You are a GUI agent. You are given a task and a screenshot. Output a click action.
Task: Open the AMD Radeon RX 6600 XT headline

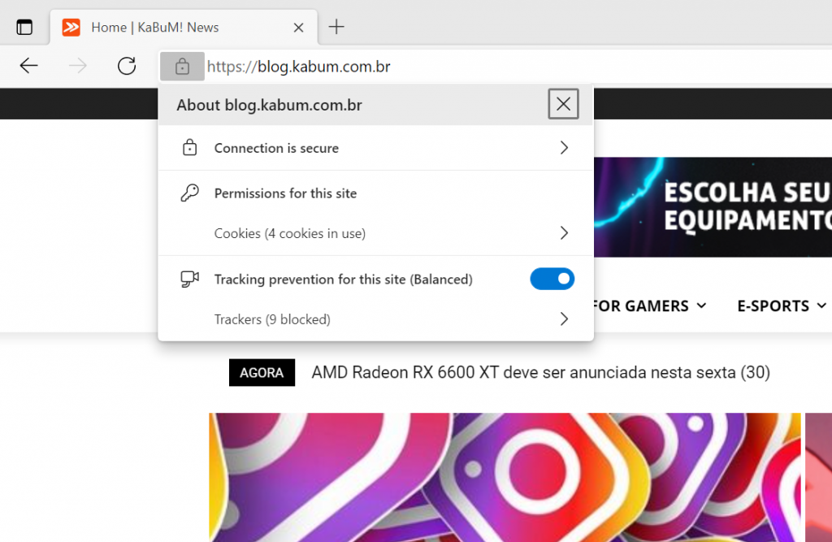[540, 373]
